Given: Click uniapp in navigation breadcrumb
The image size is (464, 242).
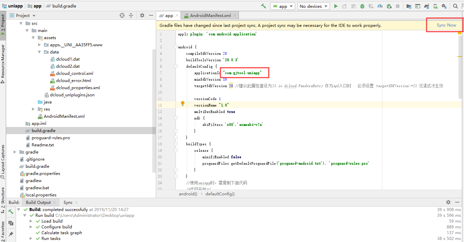Looking at the screenshot, I should (x=13, y=6).
